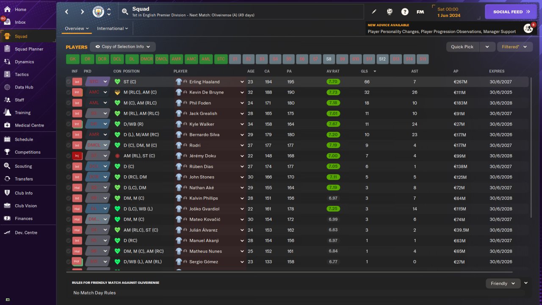Open Joško Gvardiol's player name link
542x305 pixels.
tap(204, 209)
